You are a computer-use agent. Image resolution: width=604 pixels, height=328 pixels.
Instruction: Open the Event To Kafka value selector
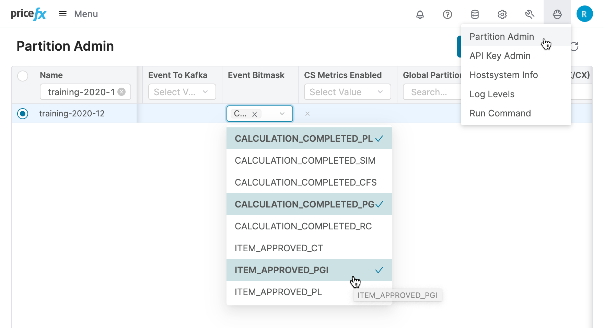tap(182, 92)
